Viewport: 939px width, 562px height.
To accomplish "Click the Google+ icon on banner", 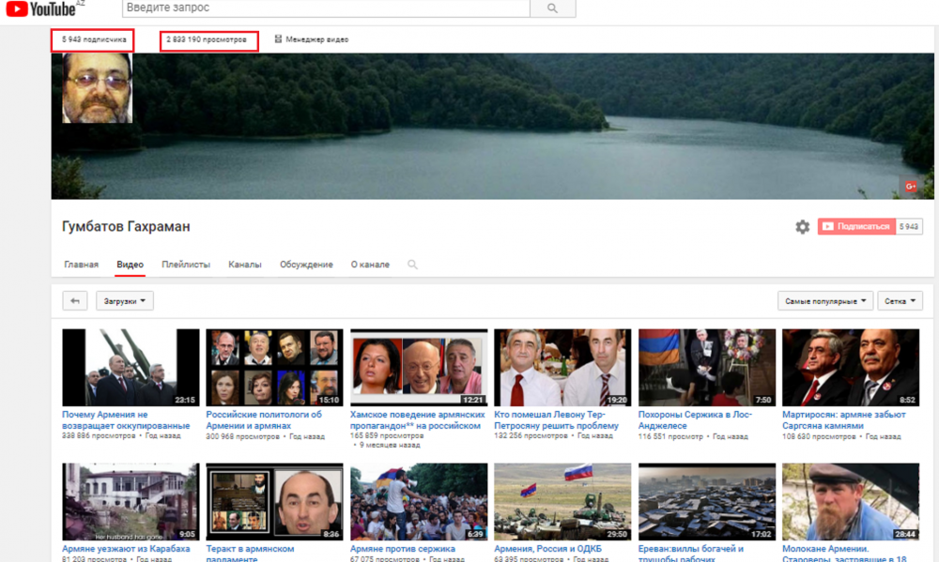I will point(909,186).
